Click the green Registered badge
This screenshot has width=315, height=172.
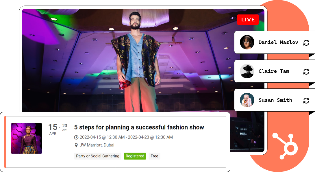135,156
